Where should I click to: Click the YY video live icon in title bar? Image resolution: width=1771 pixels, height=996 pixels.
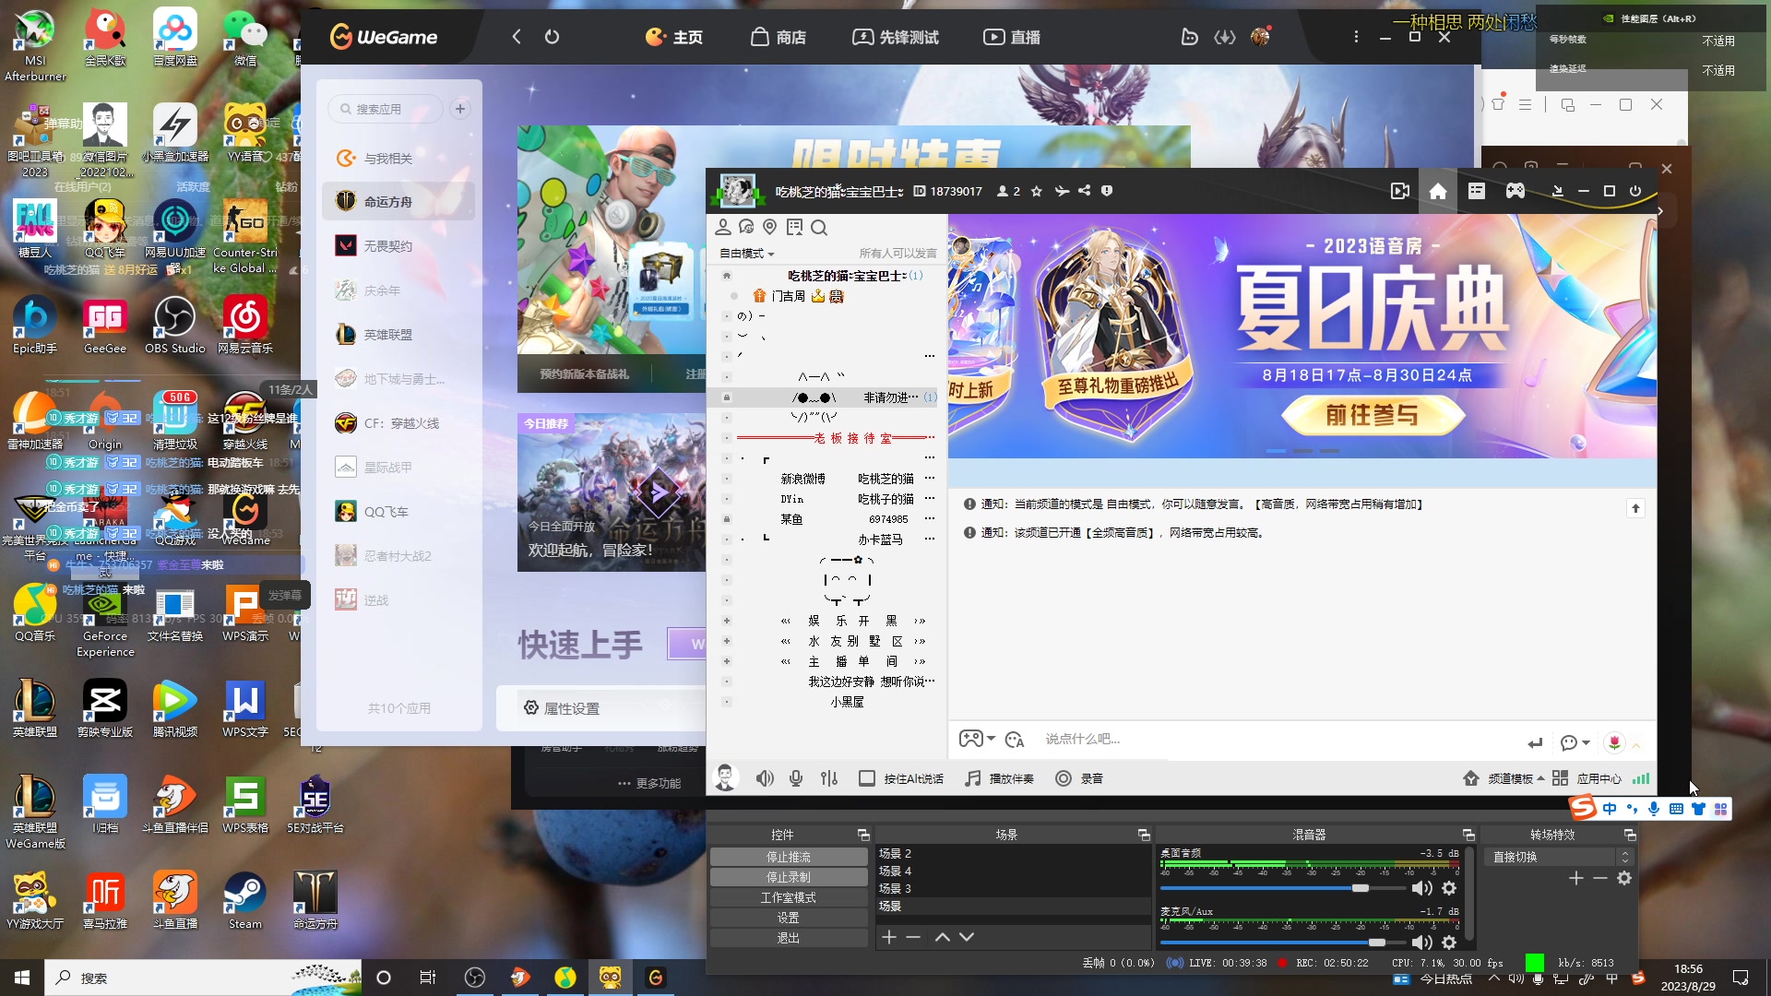[1399, 191]
